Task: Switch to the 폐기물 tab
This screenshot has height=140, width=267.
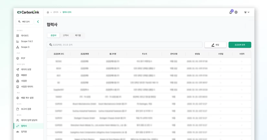Action: click(78, 35)
